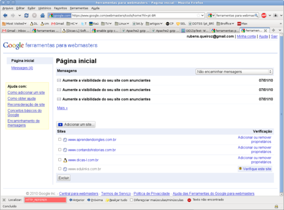Open the Ajuda menu
This screenshot has height=210, width=284.
(x=95, y=8)
